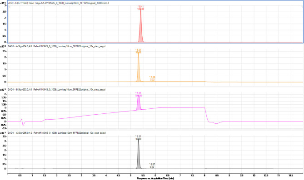Click the x-axis tick value 11.5
Viewport: 304px width, 180px height.
[290, 175]
